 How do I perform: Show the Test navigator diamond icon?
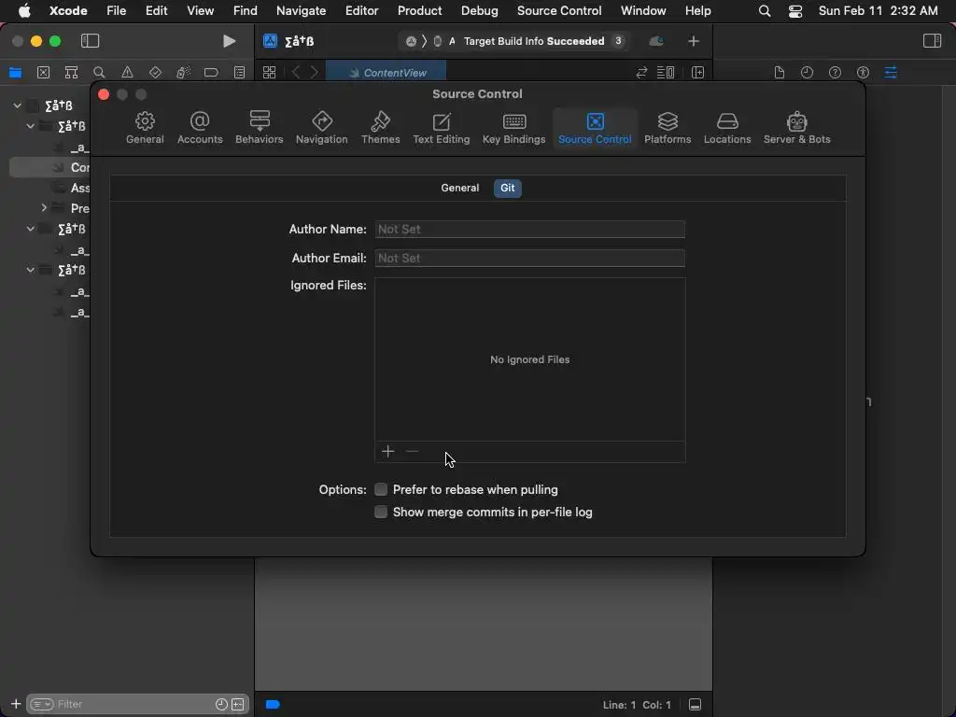pyautogui.click(x=156, y=73)
